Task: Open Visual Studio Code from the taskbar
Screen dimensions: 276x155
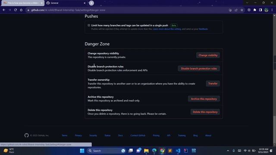Action: (x=178, y=151)
